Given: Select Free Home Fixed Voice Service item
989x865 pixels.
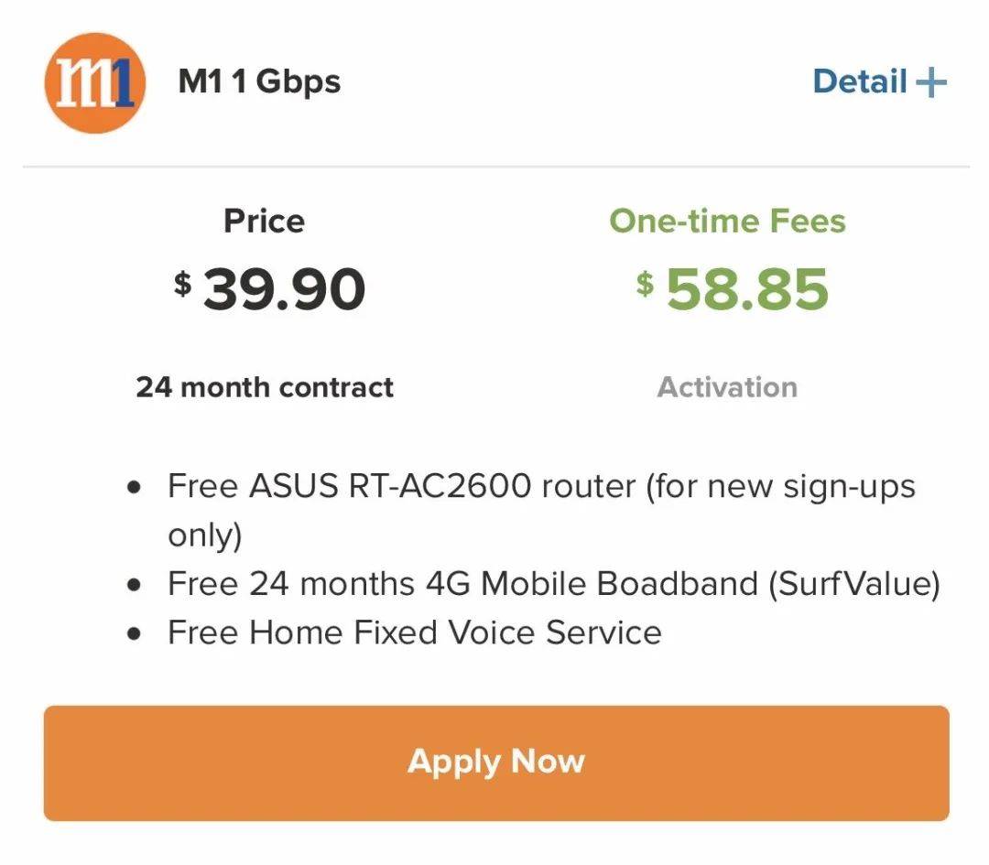Looking at the screenshot, I should point(414,633).
